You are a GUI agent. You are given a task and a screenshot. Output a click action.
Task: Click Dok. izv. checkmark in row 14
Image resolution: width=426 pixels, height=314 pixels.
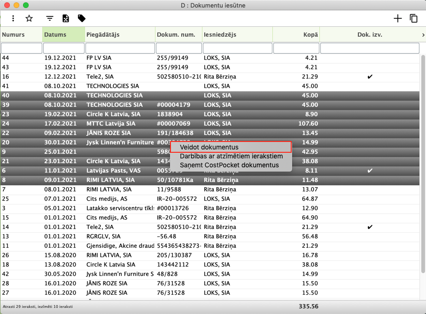(370, 227)
